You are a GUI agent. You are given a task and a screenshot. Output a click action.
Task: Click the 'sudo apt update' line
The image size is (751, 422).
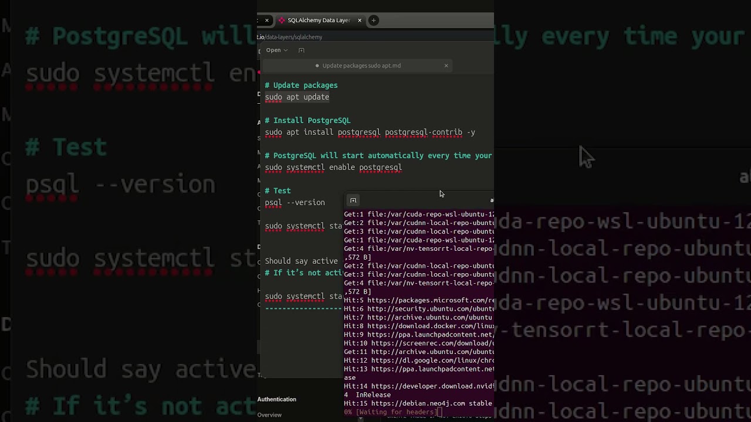297,97
